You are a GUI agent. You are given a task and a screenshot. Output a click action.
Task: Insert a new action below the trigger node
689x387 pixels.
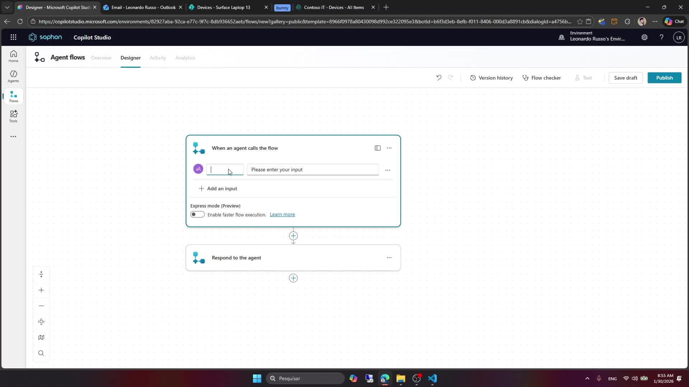pyautogui.click(x=294, y=236)
